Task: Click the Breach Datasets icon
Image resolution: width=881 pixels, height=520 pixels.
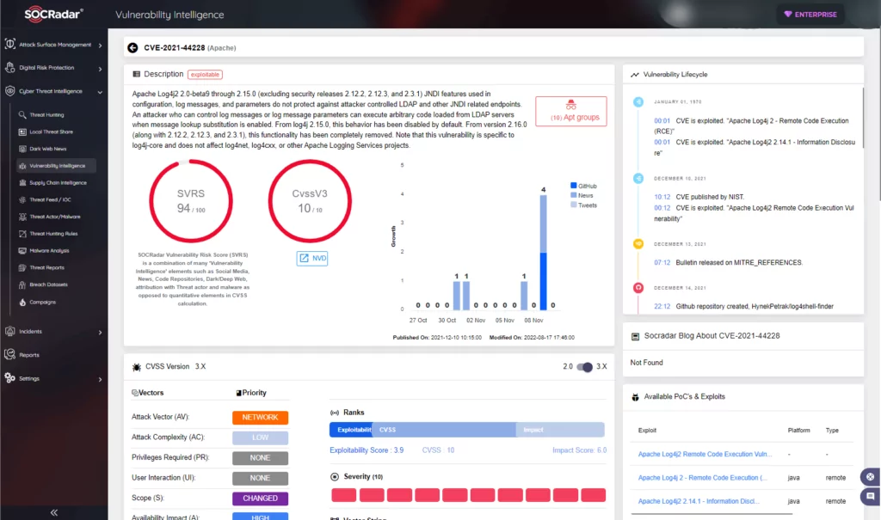Action: [x=22, y=284]
